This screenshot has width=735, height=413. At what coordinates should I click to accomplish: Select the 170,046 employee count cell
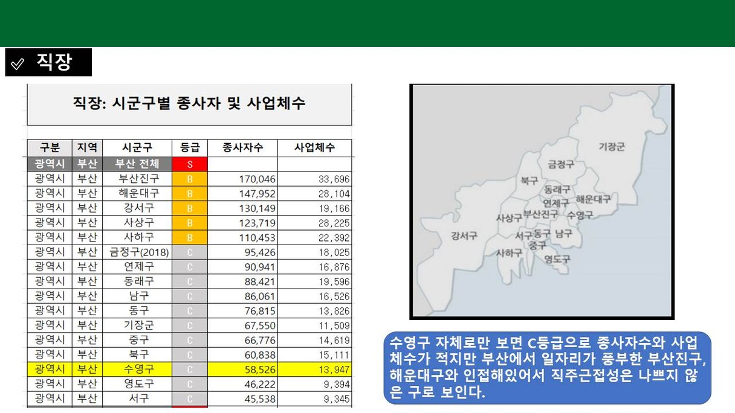point(242,179)
